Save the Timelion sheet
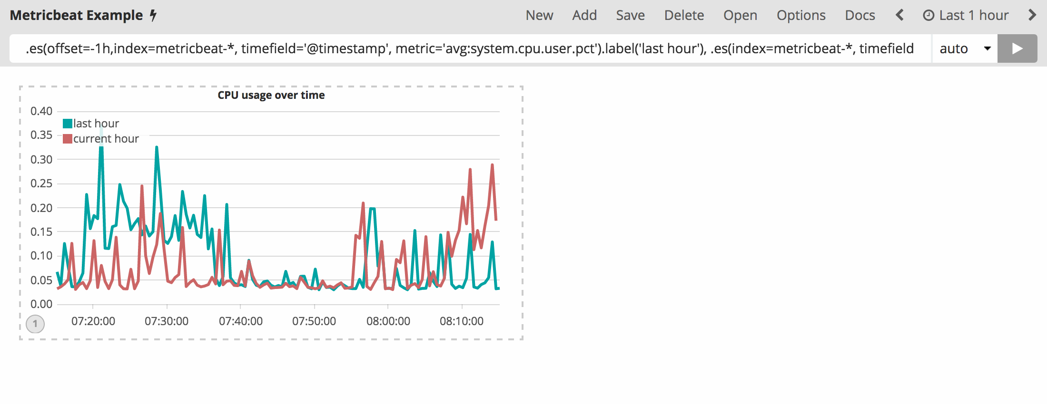 [630, 15]
